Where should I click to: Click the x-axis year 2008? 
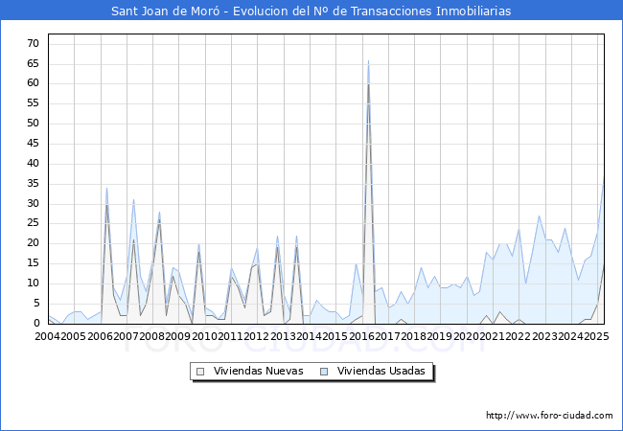151,336
